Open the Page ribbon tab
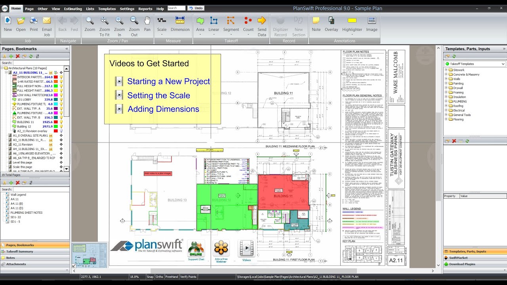This screenshot has height=285, width=507. [x=29, y=9]
